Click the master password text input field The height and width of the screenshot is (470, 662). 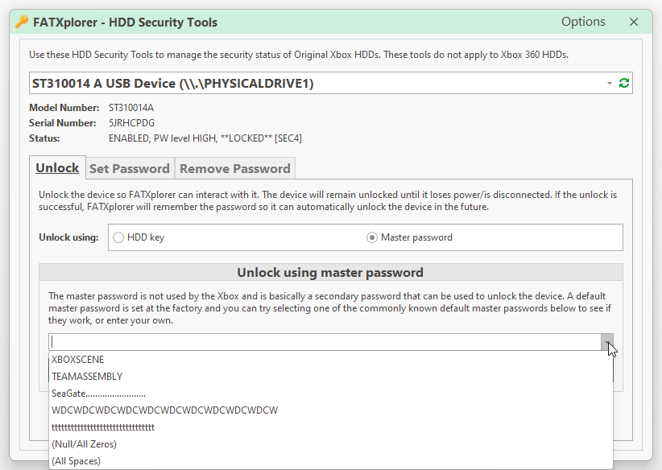click(x=322, y=342)
